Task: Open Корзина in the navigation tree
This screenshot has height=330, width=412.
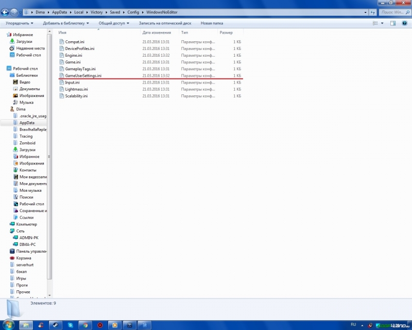Action: pyautogui.click(x=23, y=258)
